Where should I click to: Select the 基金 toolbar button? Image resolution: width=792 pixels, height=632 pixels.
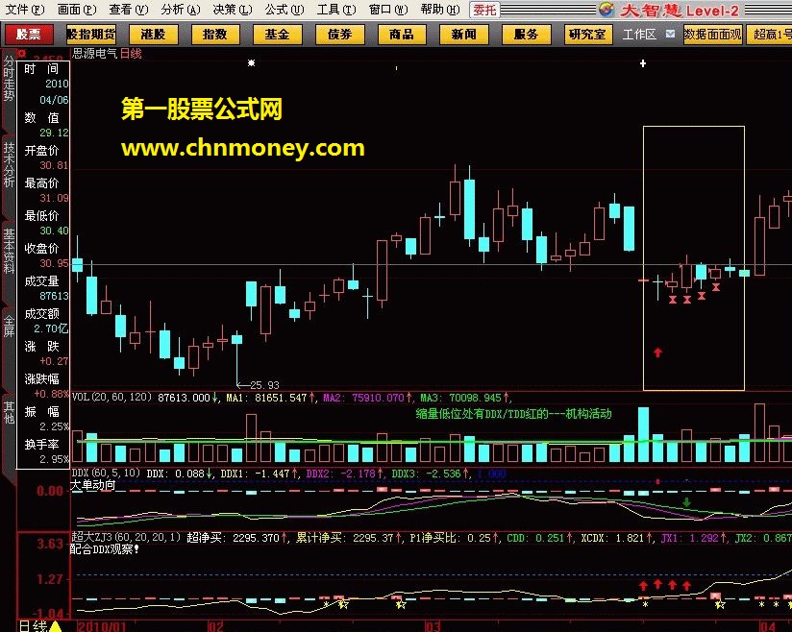[278, 35]
